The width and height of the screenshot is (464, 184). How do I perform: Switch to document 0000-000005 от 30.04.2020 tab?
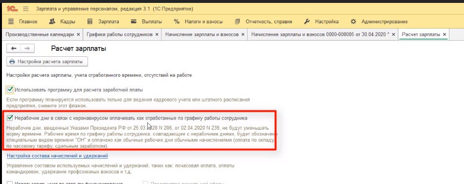(x=320, y=34)
